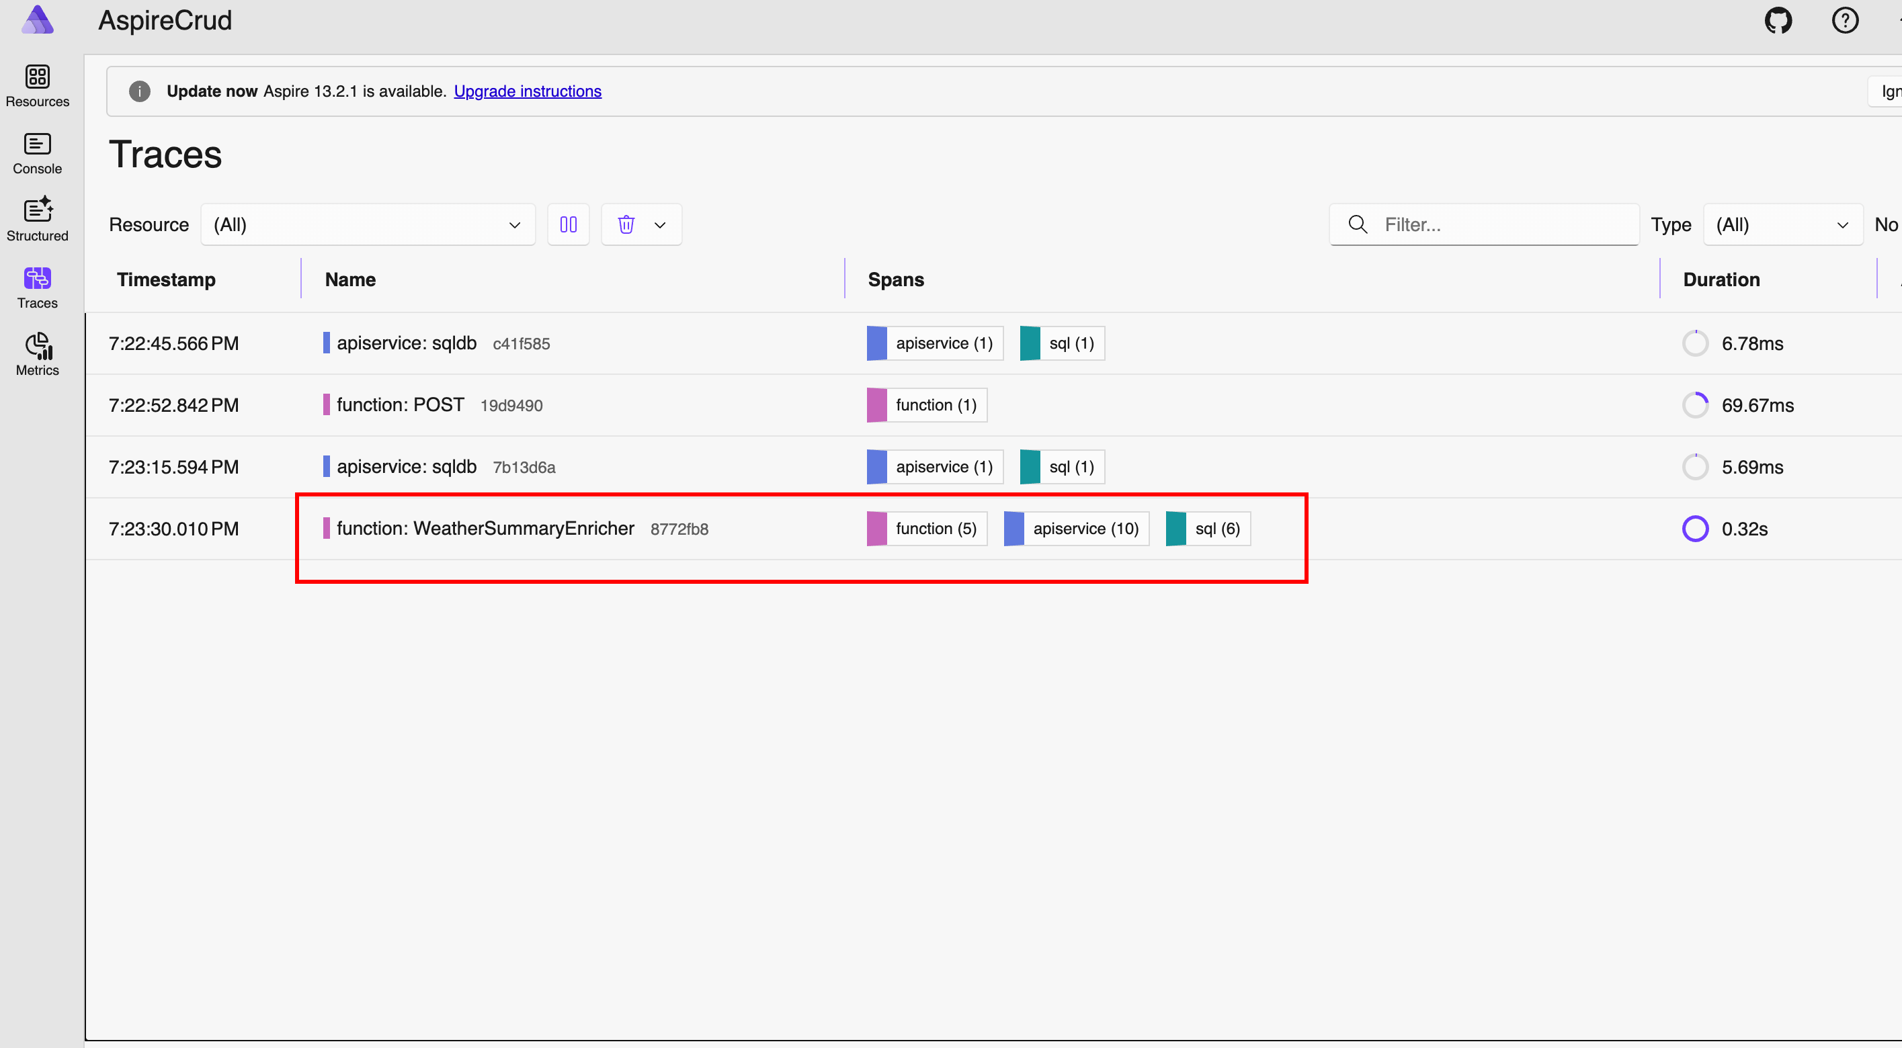Pause incoming traces with pause button
Image resolution: width=1902 pixels, height=1048 pixels.
pos(568,224)
